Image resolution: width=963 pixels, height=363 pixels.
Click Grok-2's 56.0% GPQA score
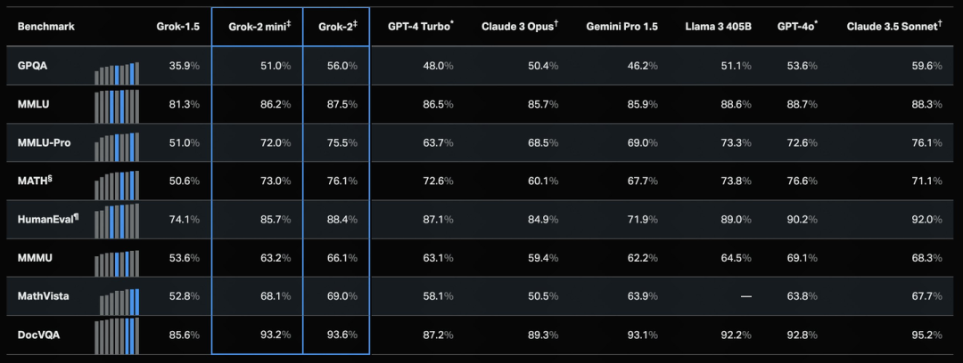pos(344,66)
